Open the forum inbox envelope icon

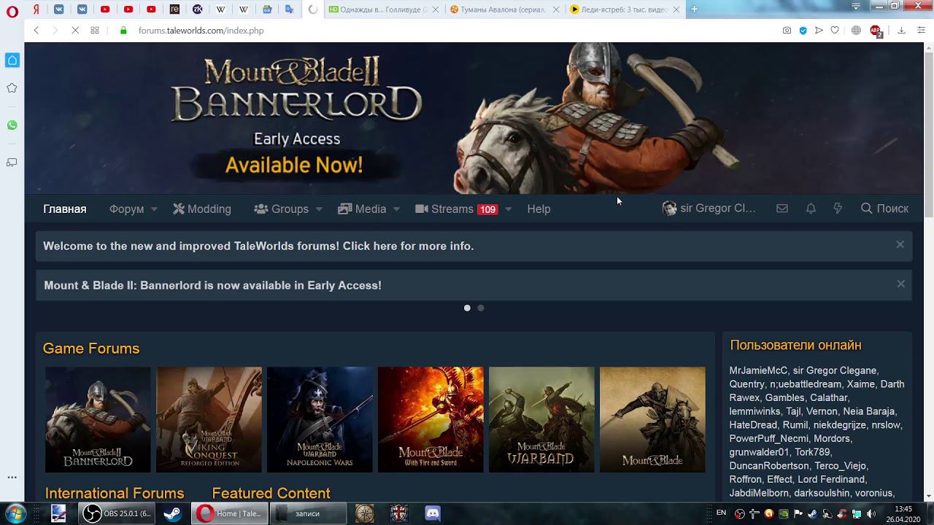(782, 209)
